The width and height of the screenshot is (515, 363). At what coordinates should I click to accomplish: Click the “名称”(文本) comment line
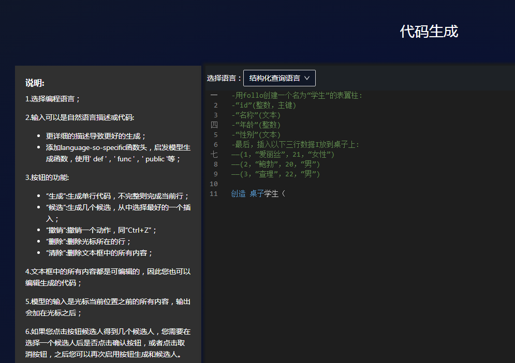tap(256, 115)
